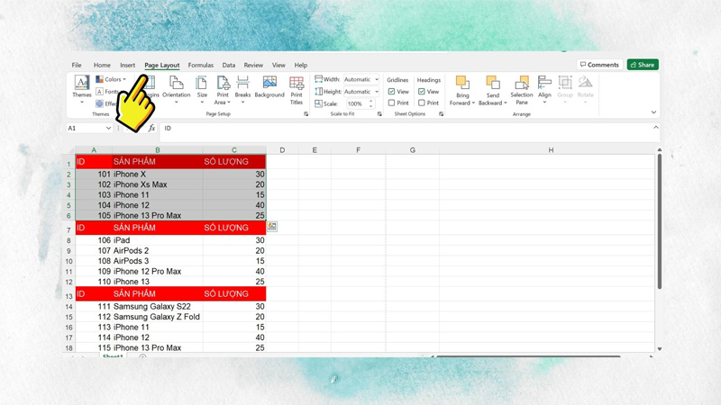This screenshot has height=405, width=721.
Task: Expand the Name Box dropdown arrow
Action: [x=108, y=128]
